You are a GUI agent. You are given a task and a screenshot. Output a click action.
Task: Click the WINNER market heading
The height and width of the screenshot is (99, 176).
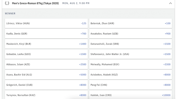pyautogui.click(x=10, y=13)
